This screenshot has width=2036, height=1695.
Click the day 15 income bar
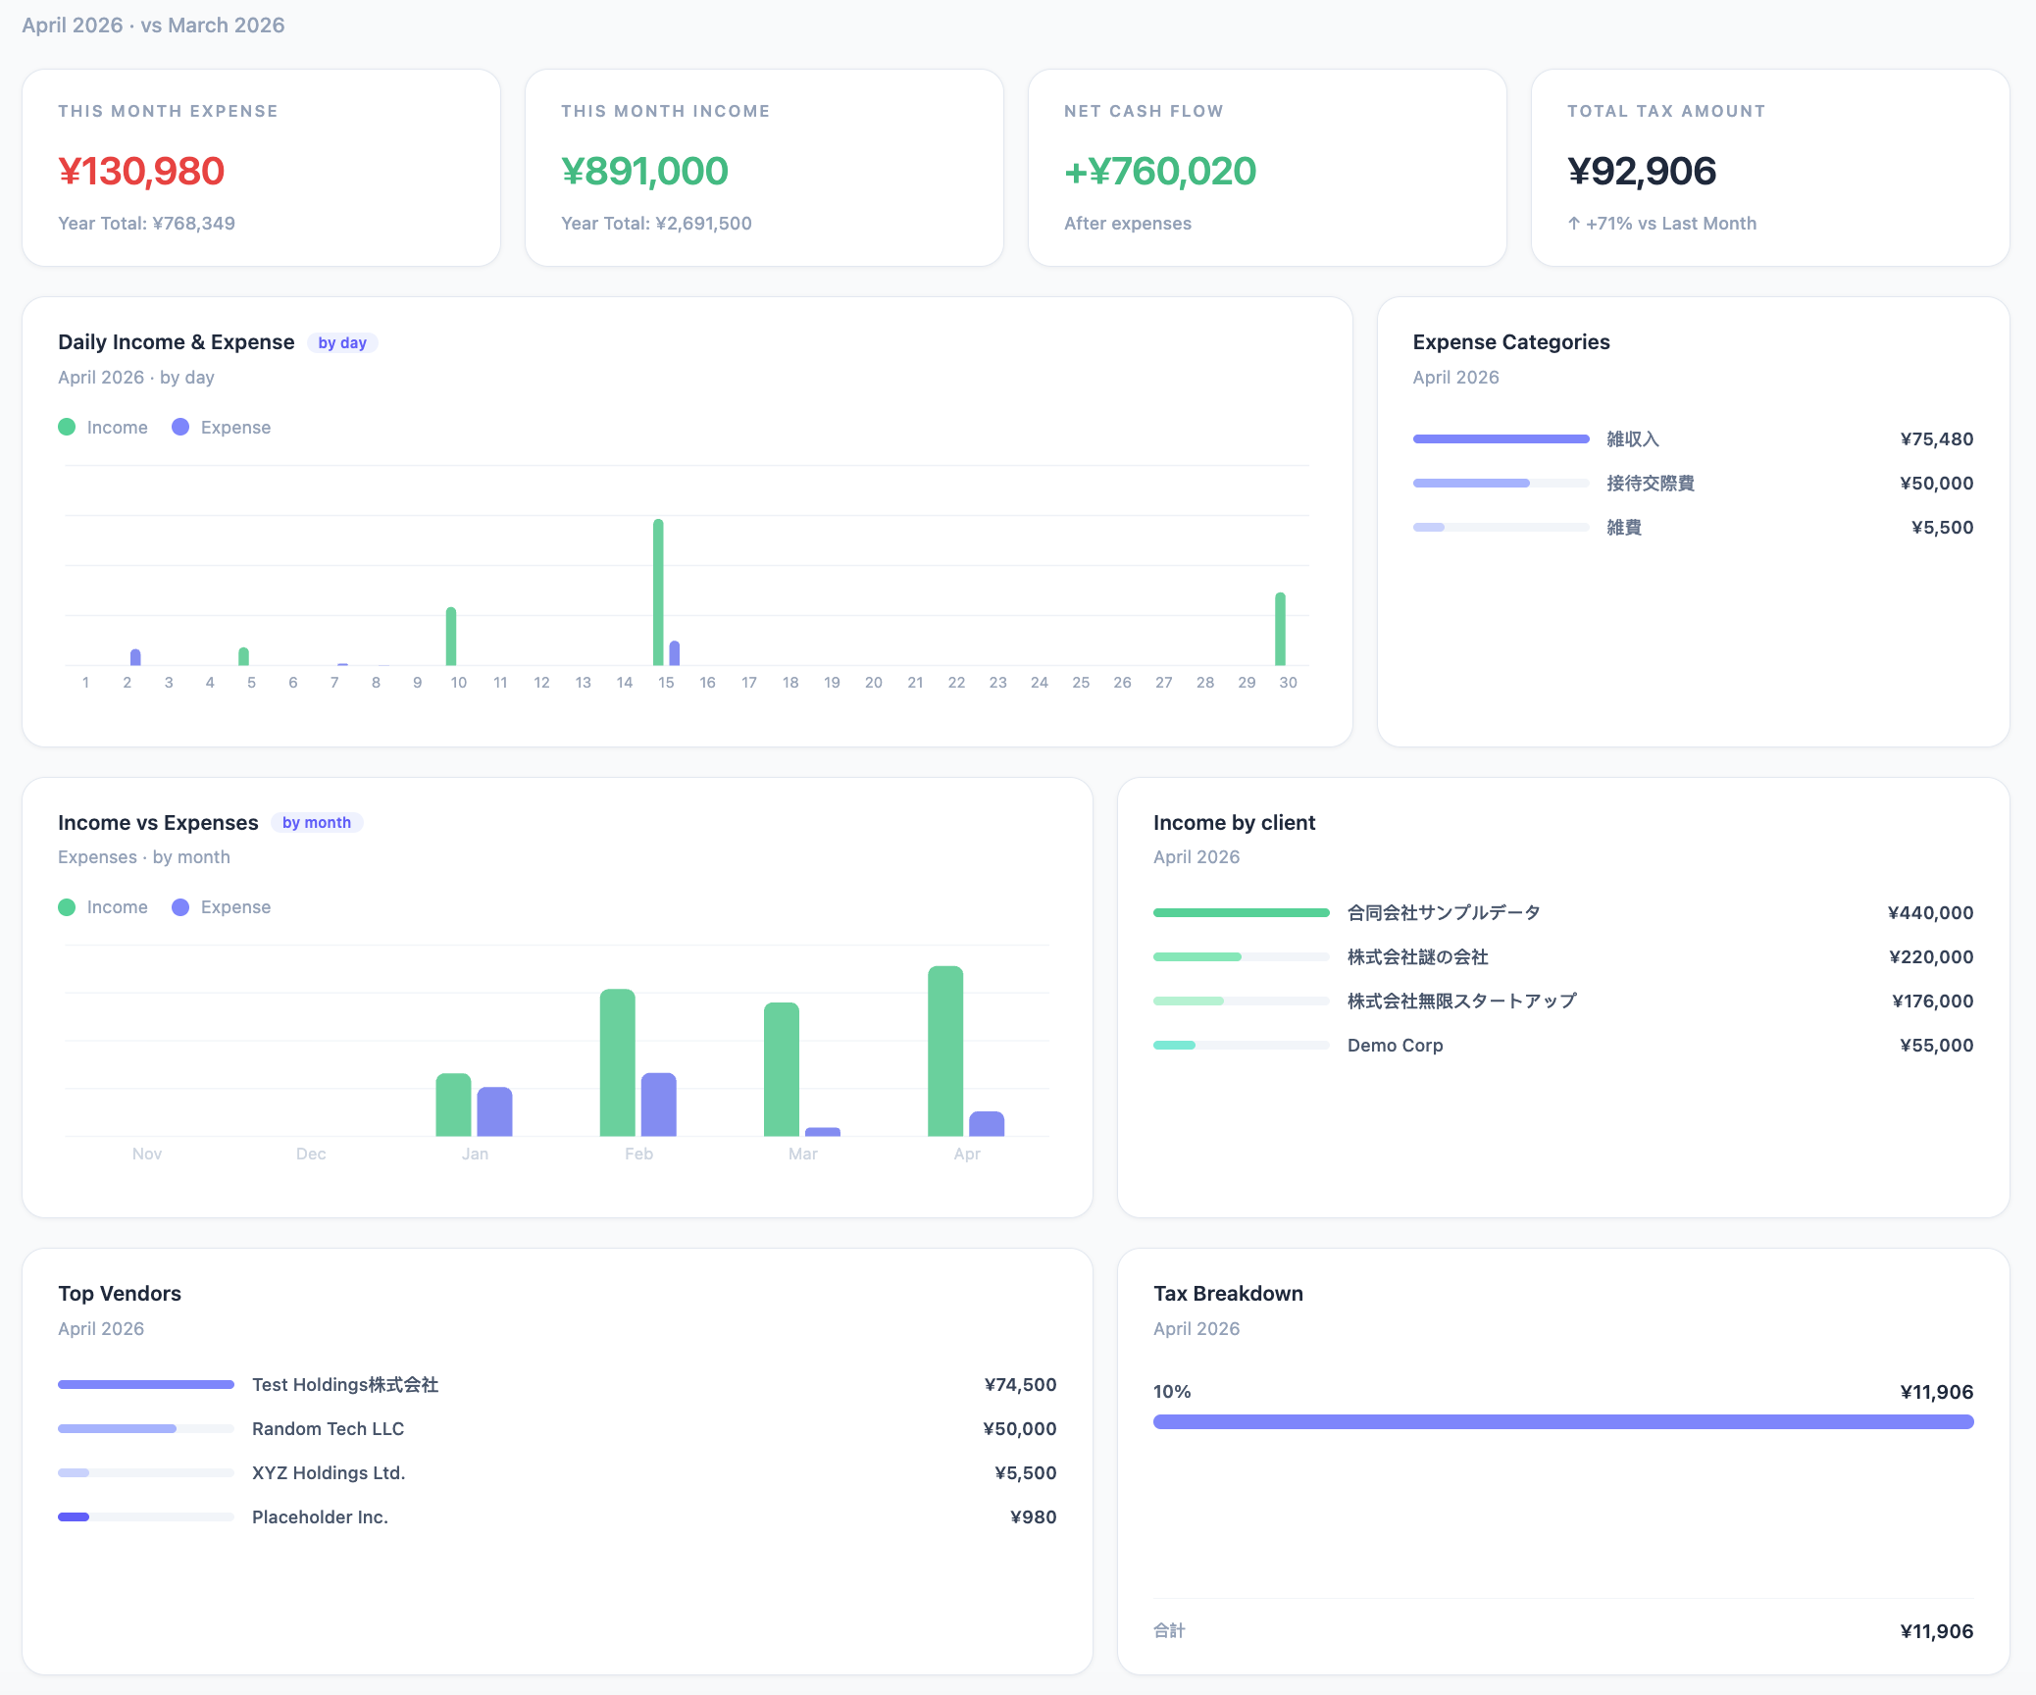[x=658, y=591]
